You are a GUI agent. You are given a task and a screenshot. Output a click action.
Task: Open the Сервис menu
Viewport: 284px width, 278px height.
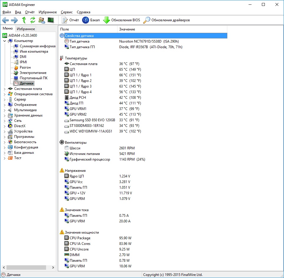(67, 12)
